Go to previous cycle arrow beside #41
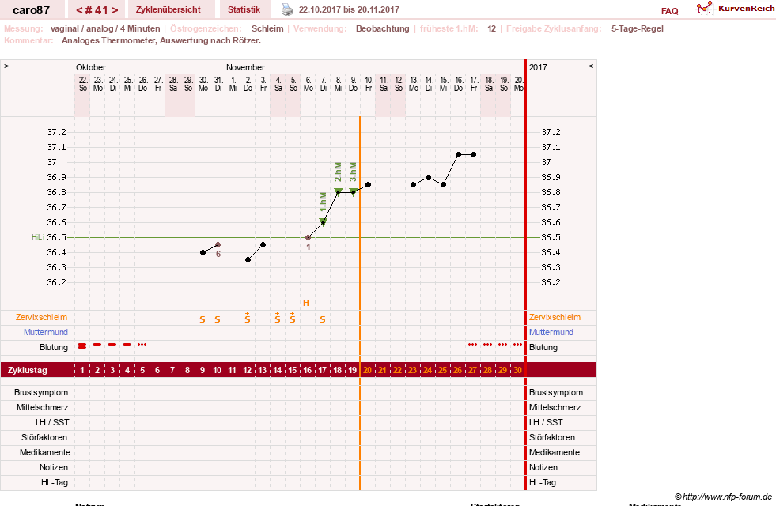The height and width of the screenshot is (506, 776). pyautogui.click(x=78, y=10)
